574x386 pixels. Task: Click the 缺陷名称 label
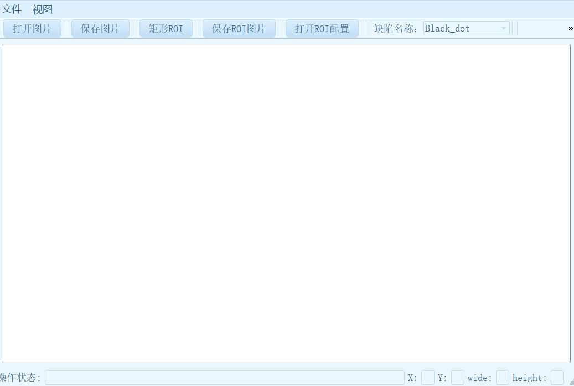coord(395,29)
